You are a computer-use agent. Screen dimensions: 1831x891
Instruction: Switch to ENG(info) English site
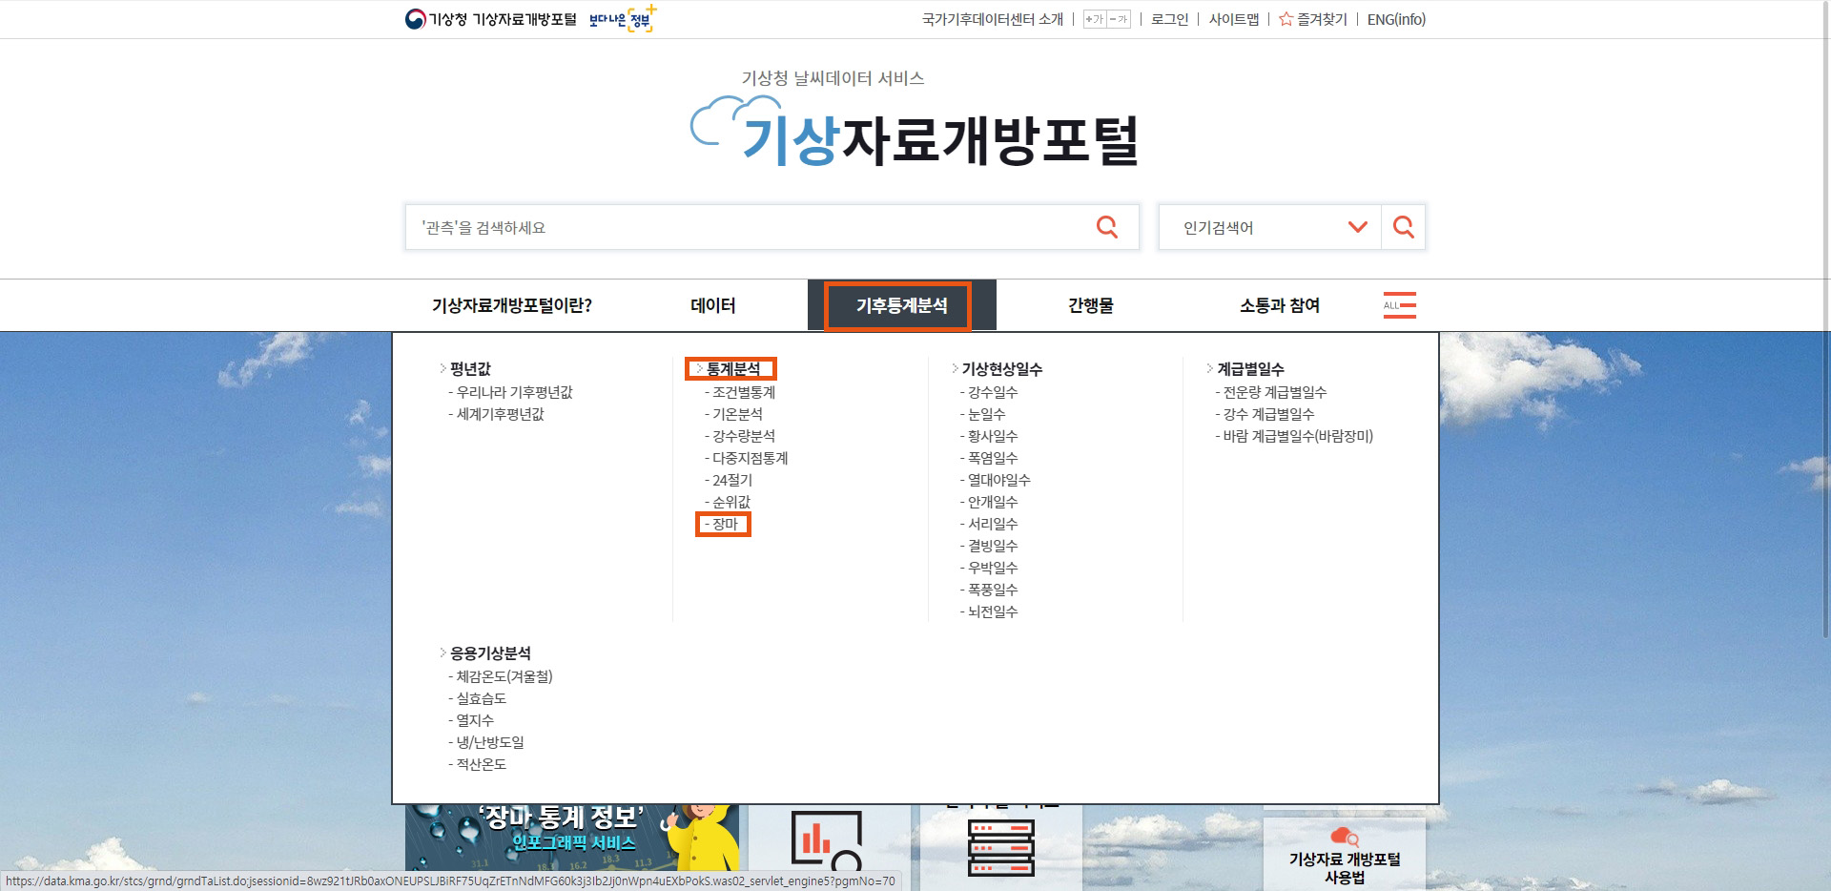[x=1396, y=19]
